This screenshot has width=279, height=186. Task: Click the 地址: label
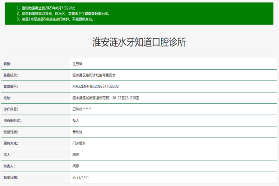tap(7, 98)
